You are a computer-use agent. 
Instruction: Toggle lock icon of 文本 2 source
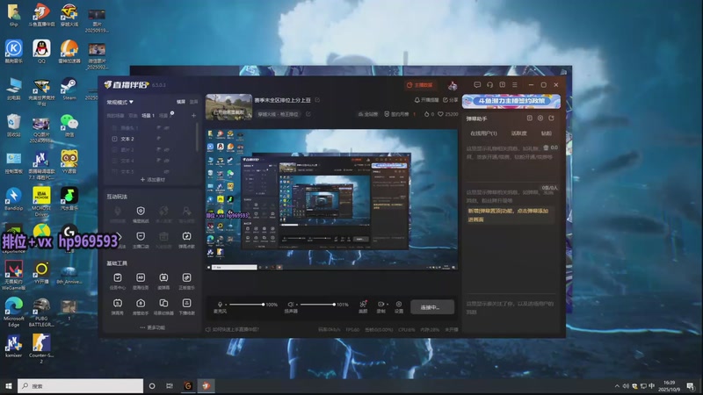pos(159,139)
